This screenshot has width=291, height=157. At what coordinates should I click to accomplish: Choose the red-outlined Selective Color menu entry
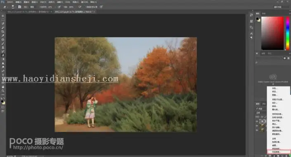coord(279,152)
